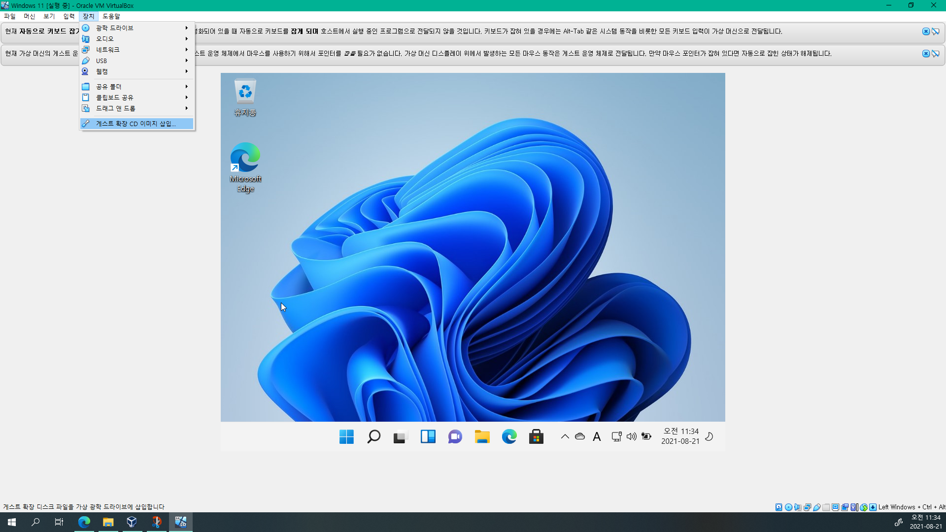Image resolution: width=946 pixels, height=532 pixels.
Task: Click the display status bar indicator
Action: (x=836, y=507)
